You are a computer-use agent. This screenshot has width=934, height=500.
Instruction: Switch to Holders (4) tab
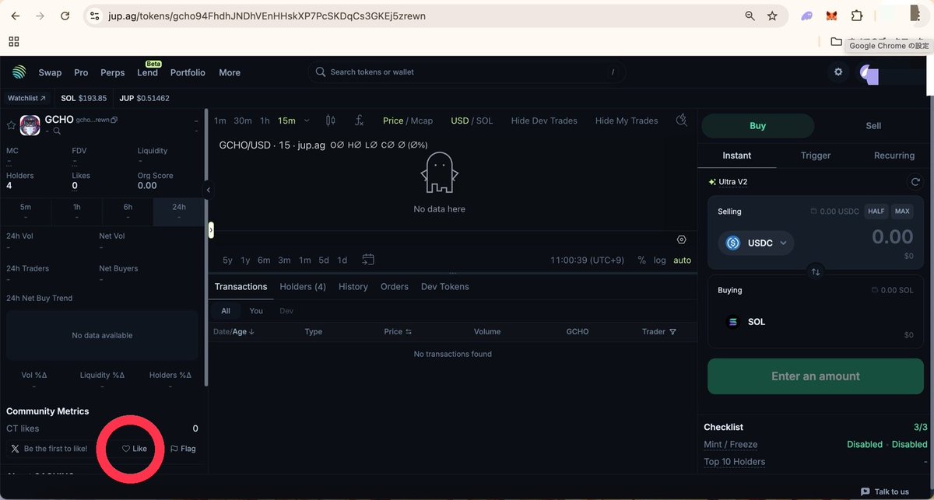click(x=303, y=287)
